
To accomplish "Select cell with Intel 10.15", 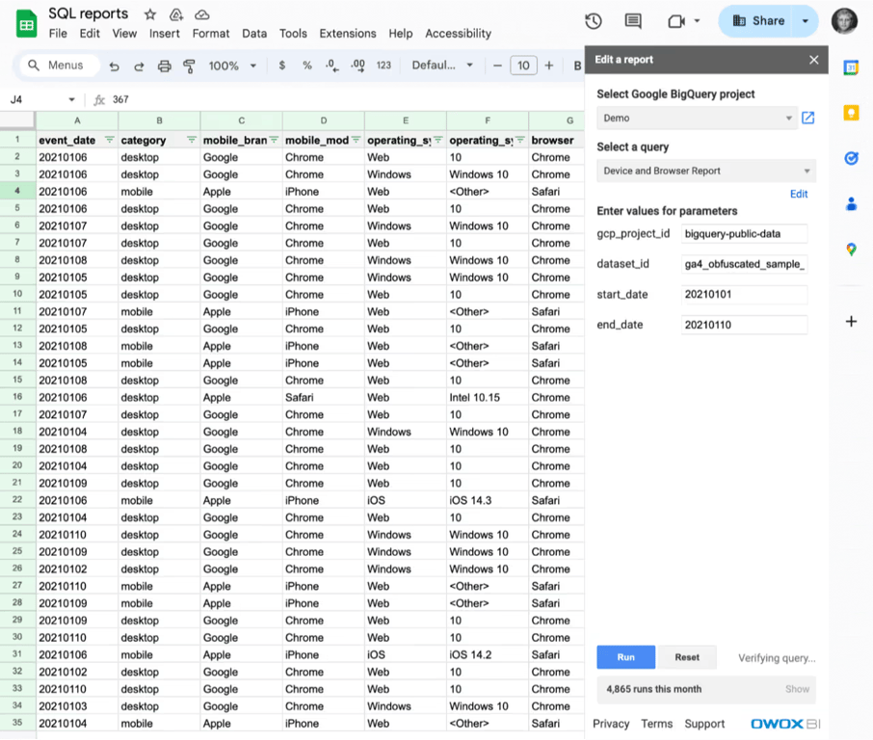I will pyautogui.click(x=488, y=398).
